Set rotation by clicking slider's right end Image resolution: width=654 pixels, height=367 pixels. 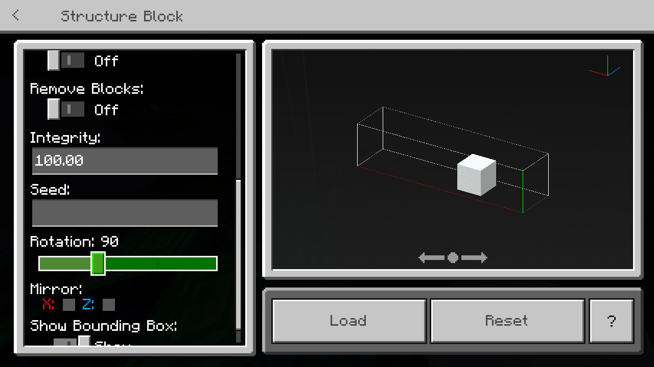point(213,264)
